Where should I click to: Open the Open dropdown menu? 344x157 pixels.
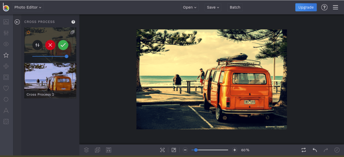pyautogui.click(x=190, y=7)
